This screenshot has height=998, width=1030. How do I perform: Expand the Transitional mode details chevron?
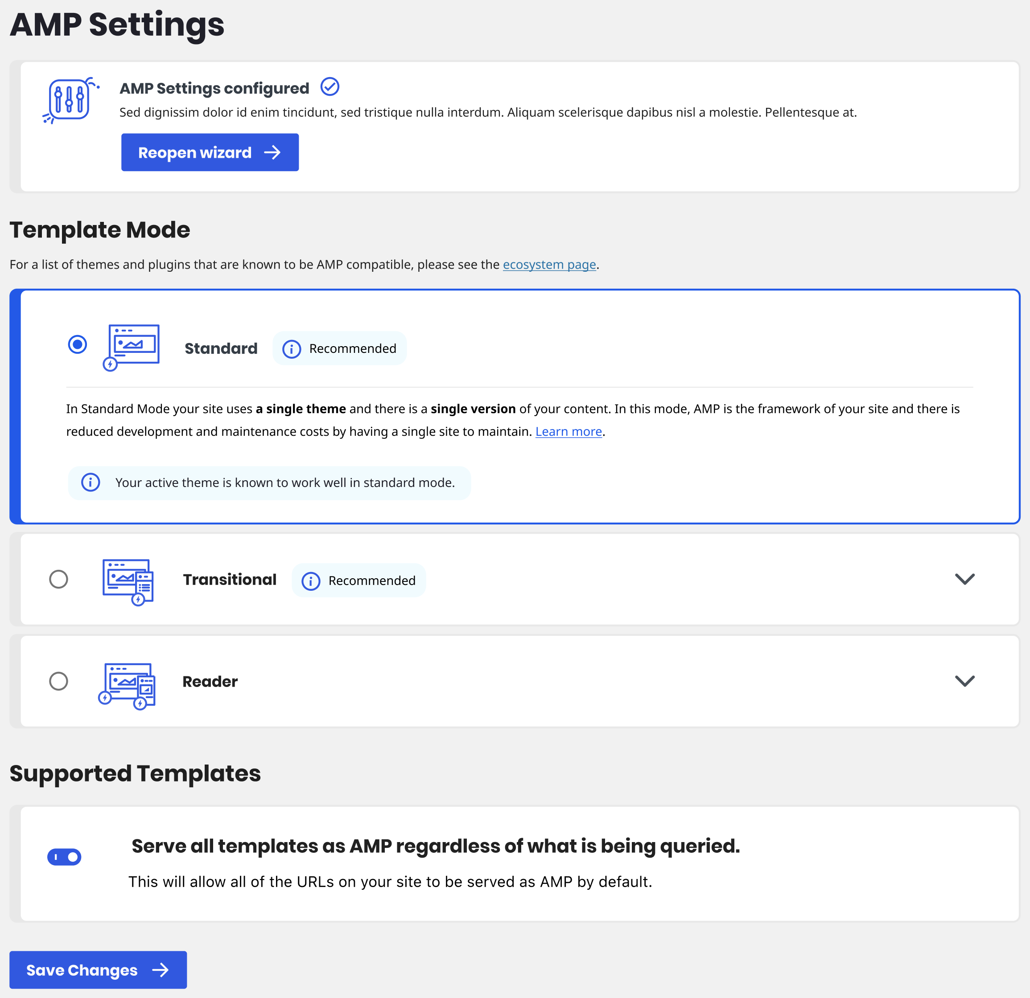[x=965, y=579]
